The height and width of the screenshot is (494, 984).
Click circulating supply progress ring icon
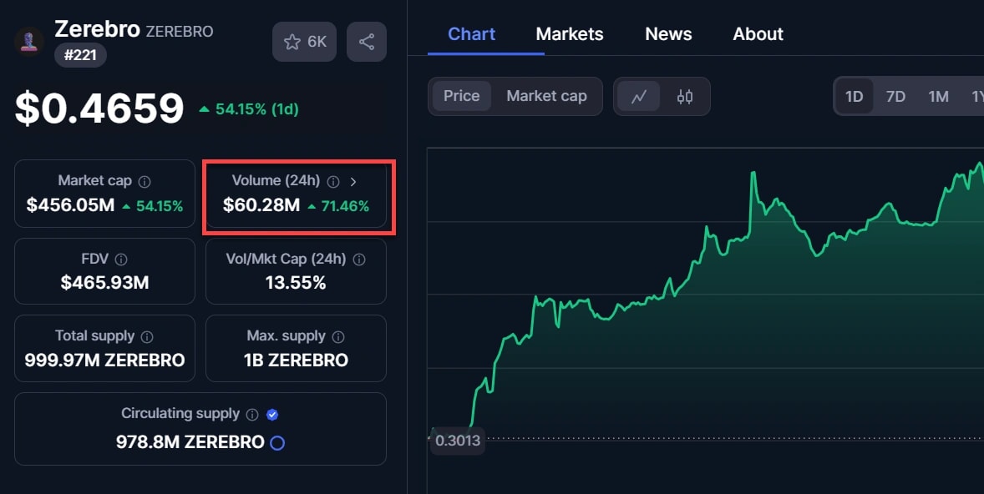coord(277,443)
